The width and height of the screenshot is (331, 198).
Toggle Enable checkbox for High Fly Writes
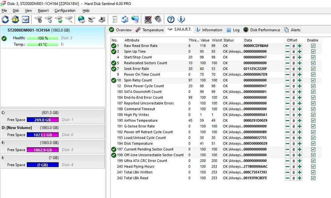click(313, 115)
